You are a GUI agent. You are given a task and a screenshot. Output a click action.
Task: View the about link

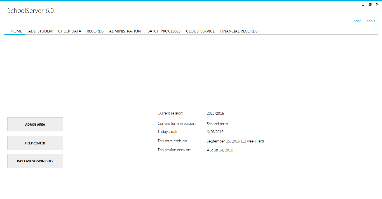tap(371, 21)
